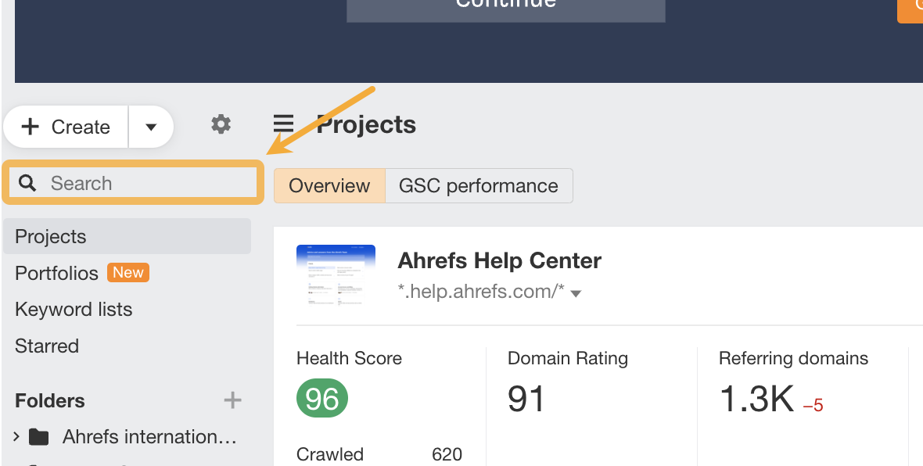Image resolution: width=923 pixels, height=466 pixels.
Task: Open Keyword lists in the sidebar
Action: click(74, 310)
